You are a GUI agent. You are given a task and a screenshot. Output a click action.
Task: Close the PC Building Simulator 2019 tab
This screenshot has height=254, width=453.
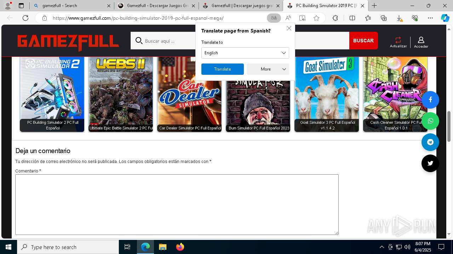pos(362,6)
